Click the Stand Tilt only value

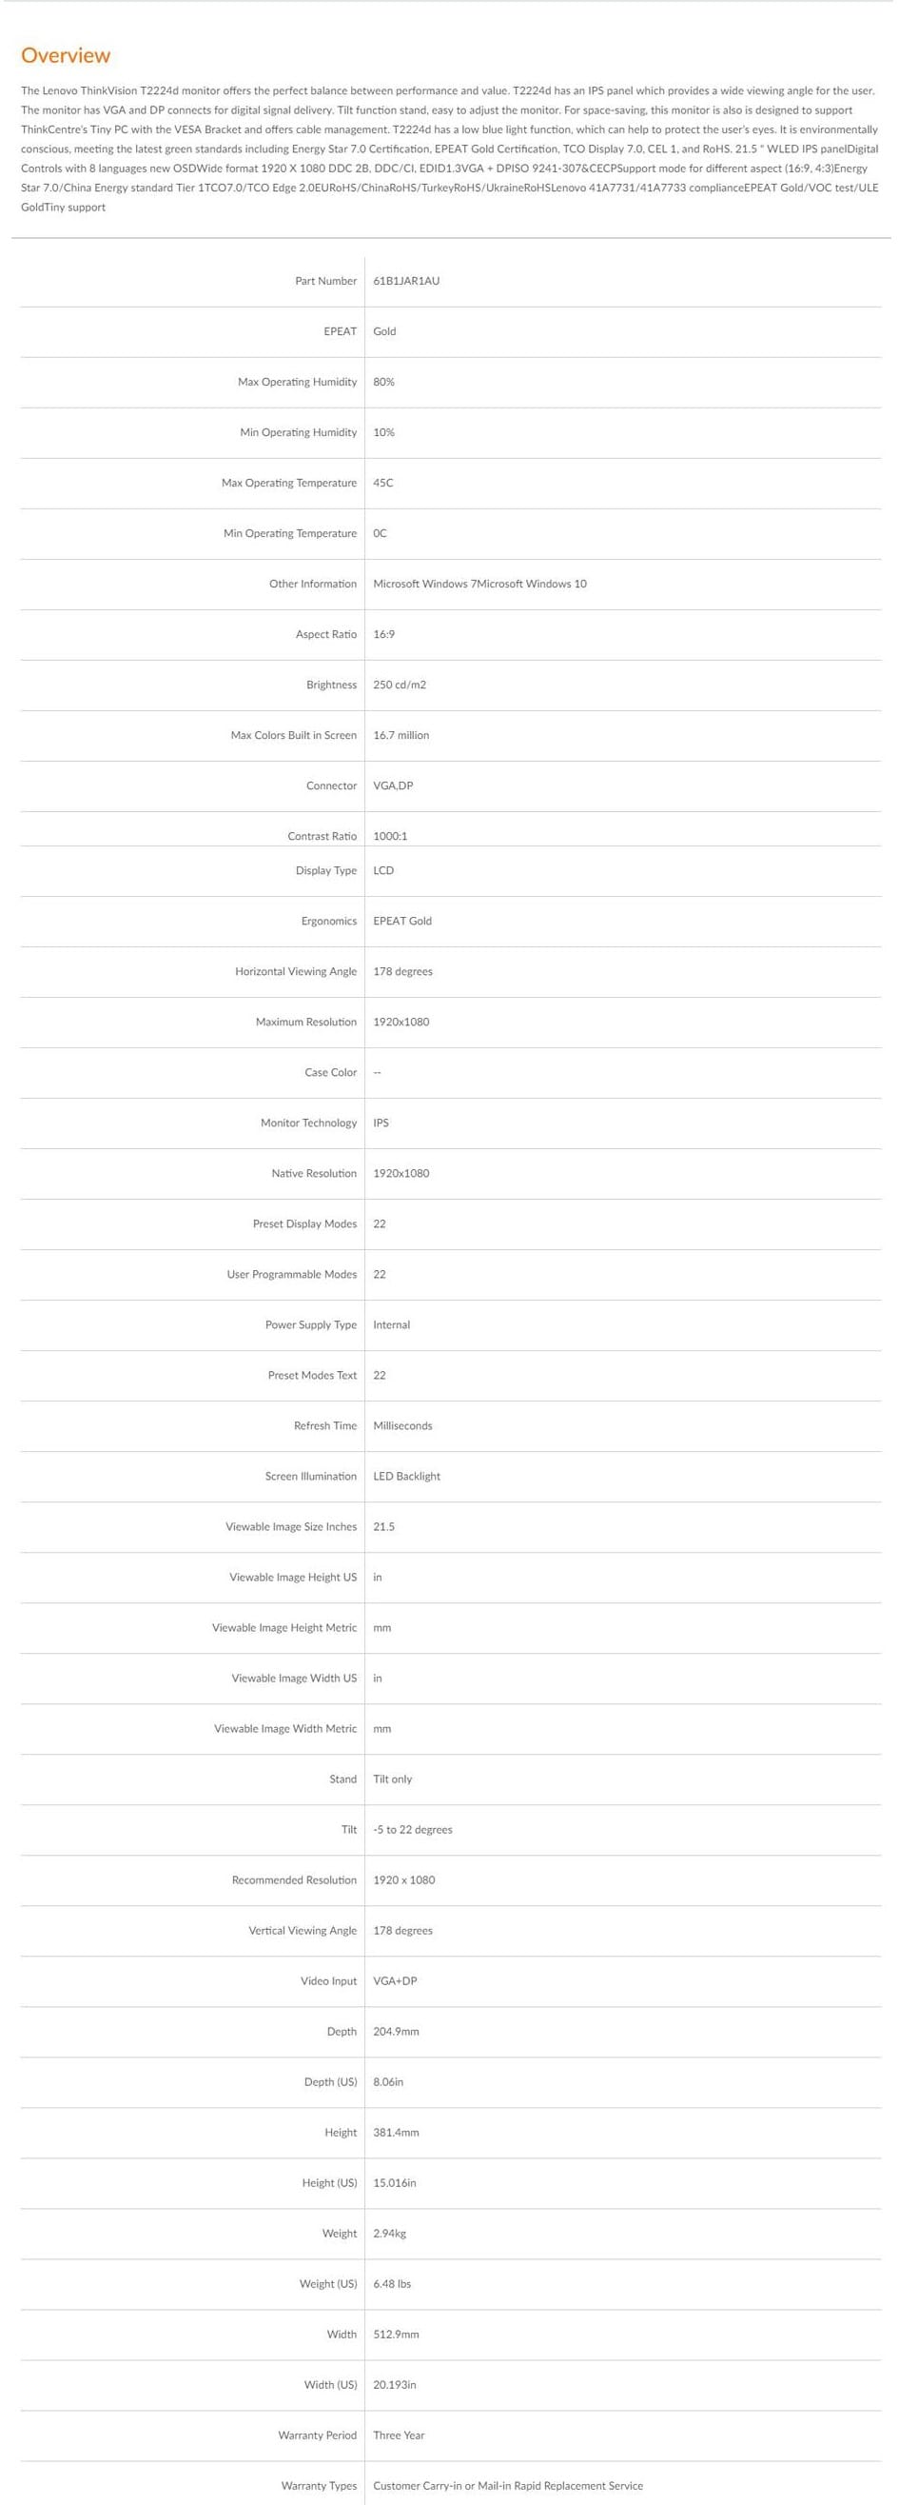coord(393,1779)
